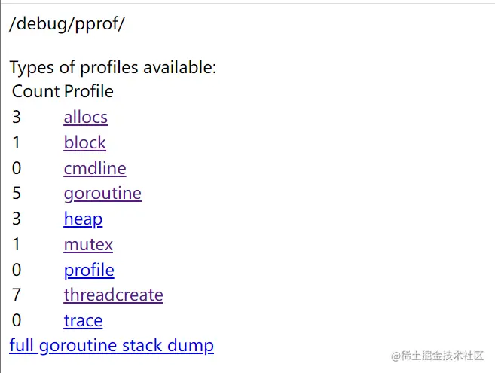Open the threadcreate profile link
This screenshot has width=495, height=373.
click(113, 295)
